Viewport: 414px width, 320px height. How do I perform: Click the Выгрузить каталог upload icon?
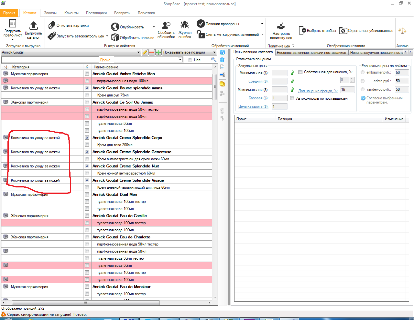33,25
